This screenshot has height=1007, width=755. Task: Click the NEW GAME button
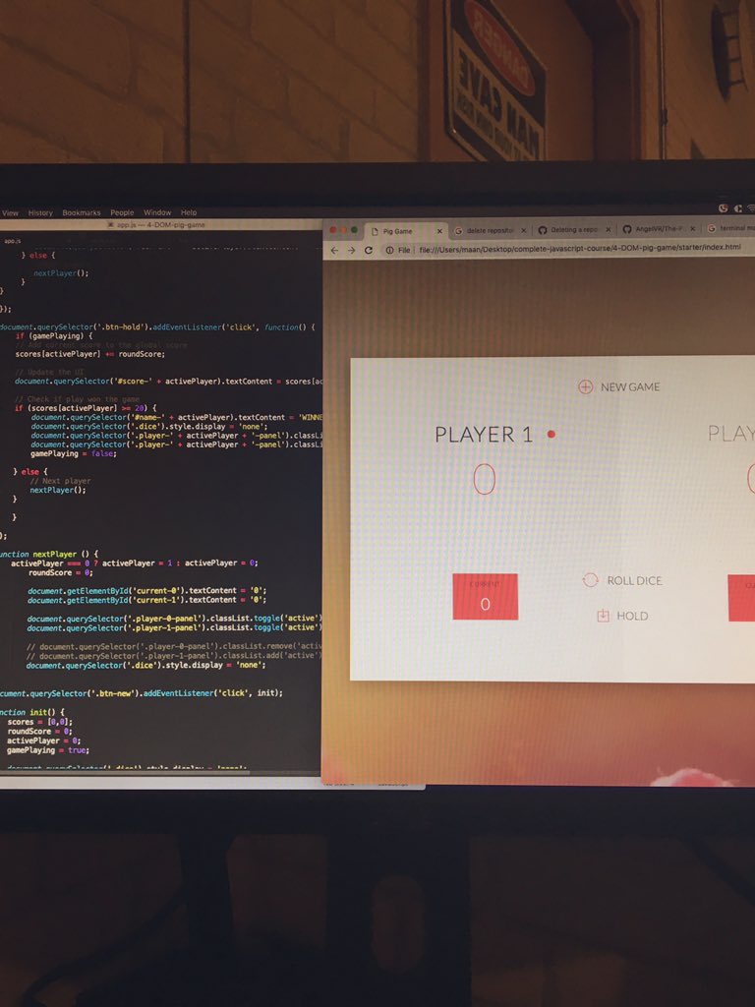(x=619, y=386)
